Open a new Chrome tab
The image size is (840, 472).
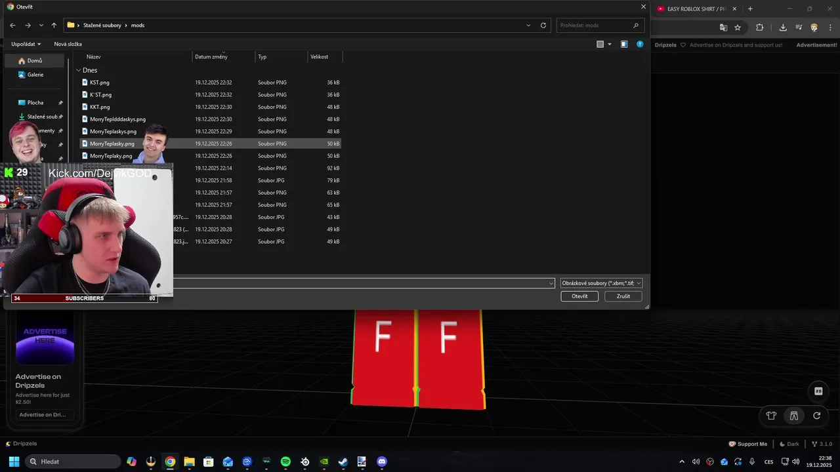[x=750, y=9]
